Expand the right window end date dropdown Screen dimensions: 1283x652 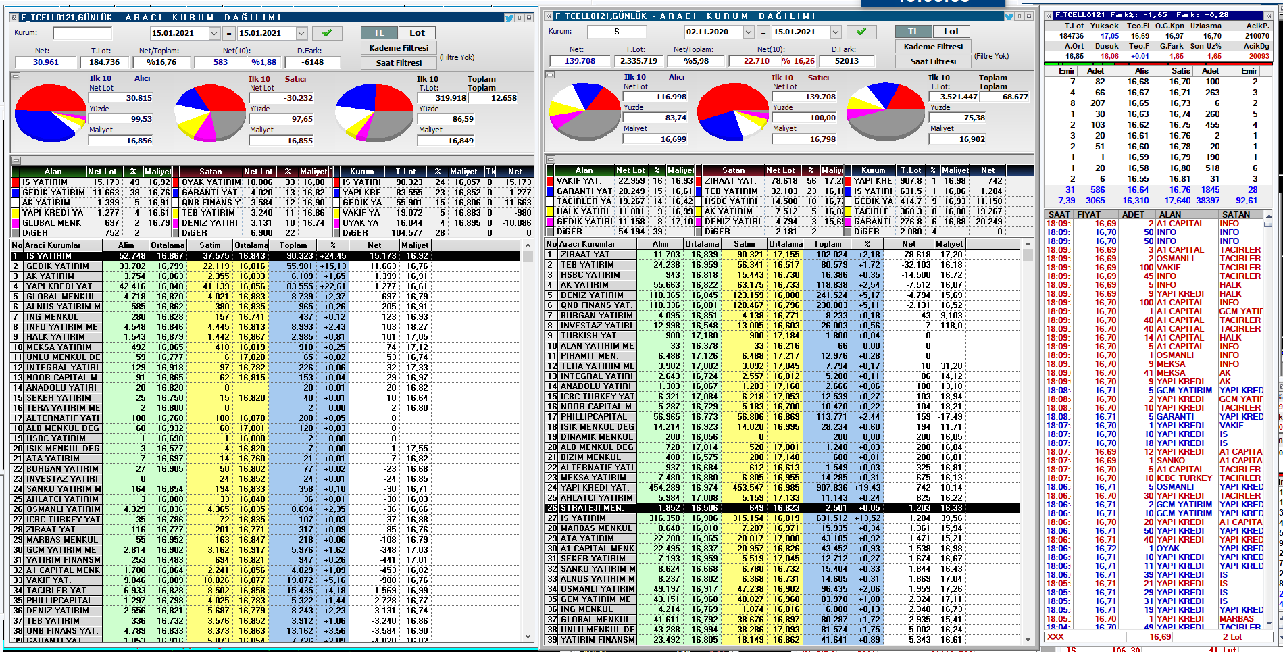coord(836,32)
